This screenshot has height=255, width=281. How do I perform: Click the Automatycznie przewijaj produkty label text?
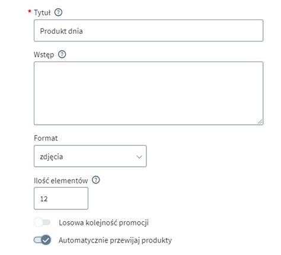[x=115, y=240]
